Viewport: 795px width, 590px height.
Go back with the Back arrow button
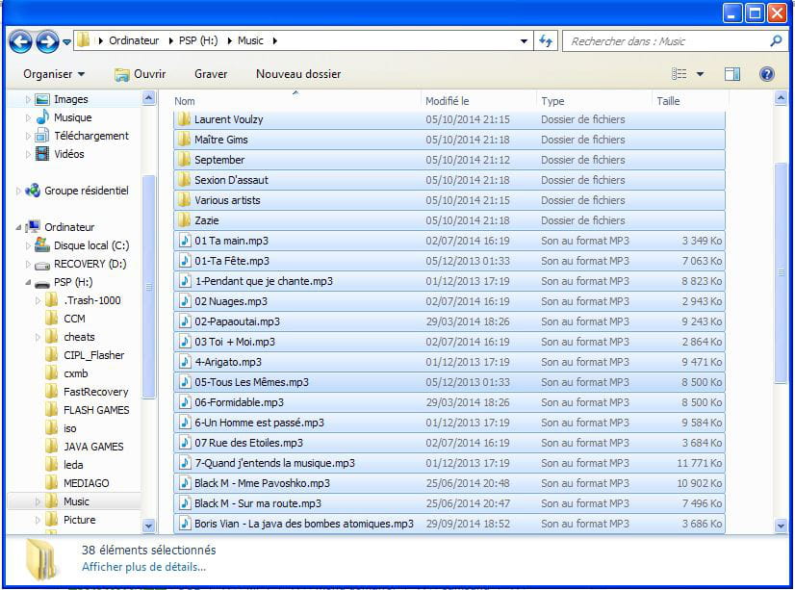pyautogui.click(x=20, y=41)
